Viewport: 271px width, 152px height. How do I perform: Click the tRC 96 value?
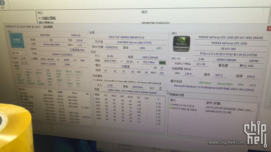pos(146,73)
